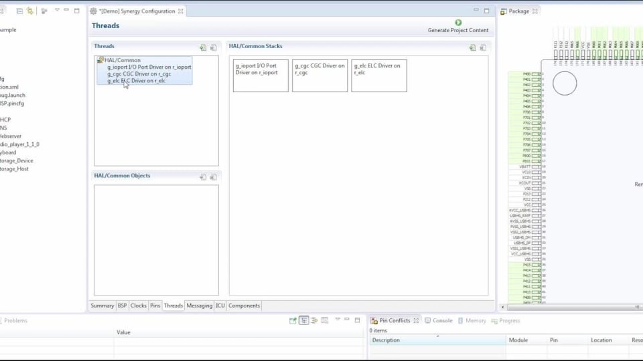Image resolution: width=643 pixels, height=361 pixels.
Task: Add a new stack in HAL/Common Stacks
Action: (472, 47)
